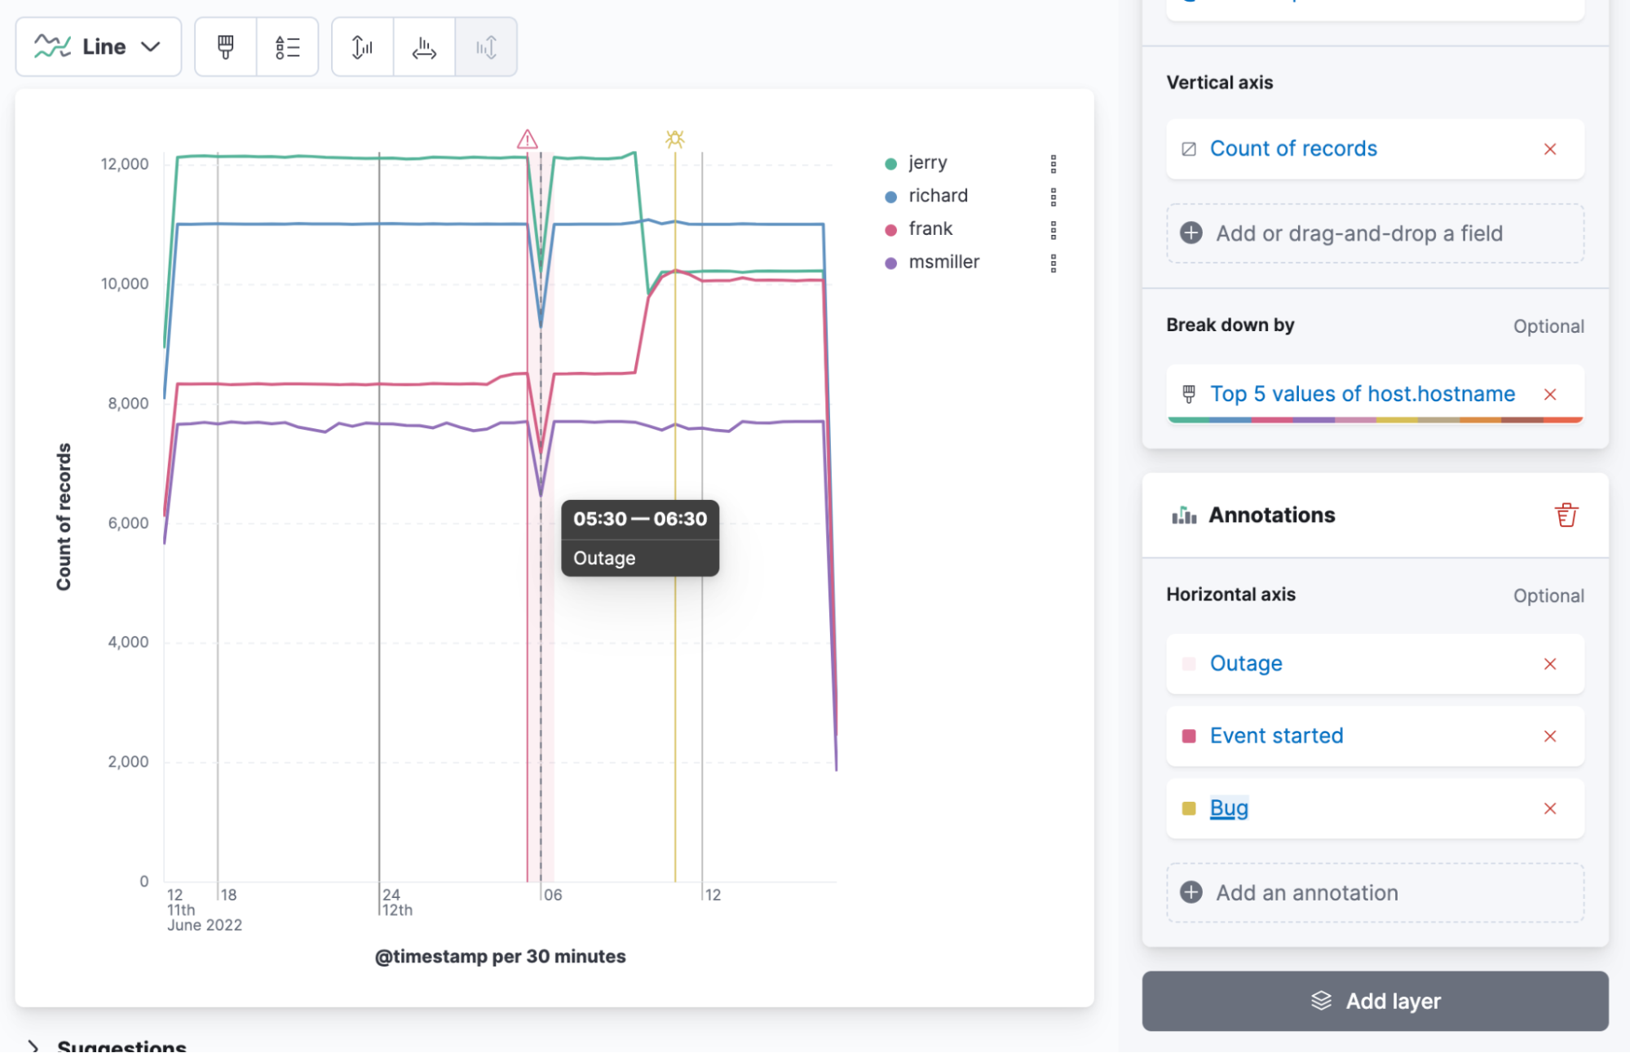Viewport: 1630px width, 1053px height.
Task: Select the paintbrush visual appearance icon
Action: 224,46
